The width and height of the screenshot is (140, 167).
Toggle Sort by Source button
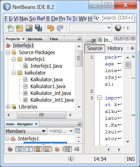coord(77,149)
